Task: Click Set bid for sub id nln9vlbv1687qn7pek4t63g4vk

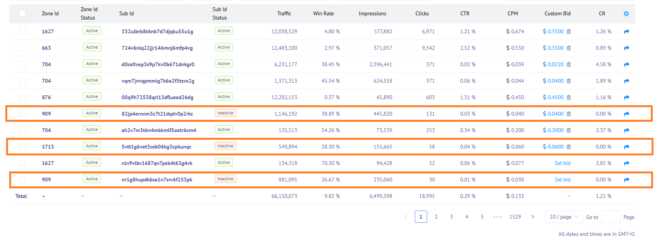Action: pyautogui.click(x=562, y=163)
